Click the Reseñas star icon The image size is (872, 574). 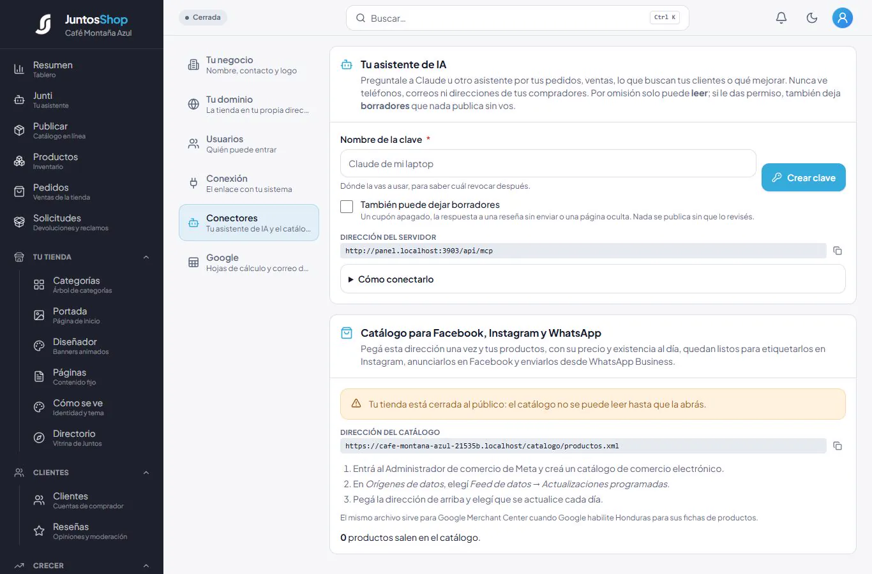pyautogui.click(x=39, y=531)
